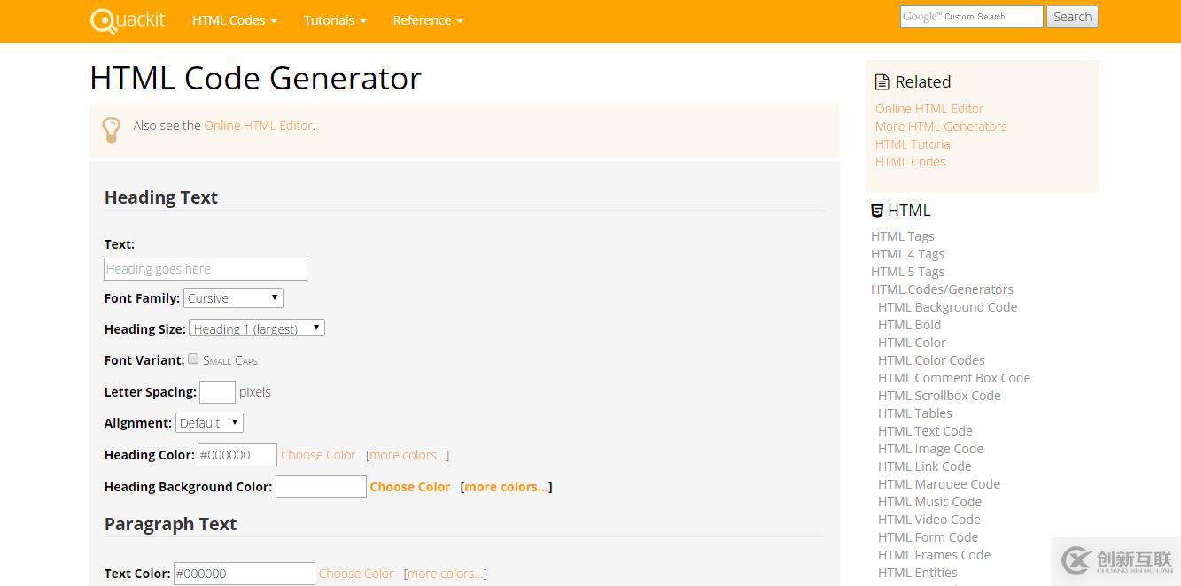Open the Alignment dropdown

pos(209,422)
